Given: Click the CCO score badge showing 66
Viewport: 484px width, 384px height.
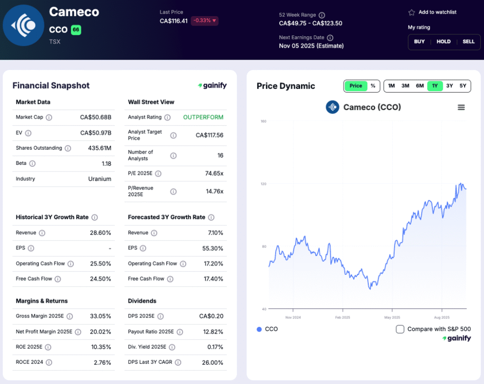Looking at the screenshot, I should click(76, 30).
